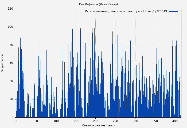Click the chart title "Ген Рафаила (Катя Качур)"
This screenshot has width=187, height=128.
[x=98, y=4]
